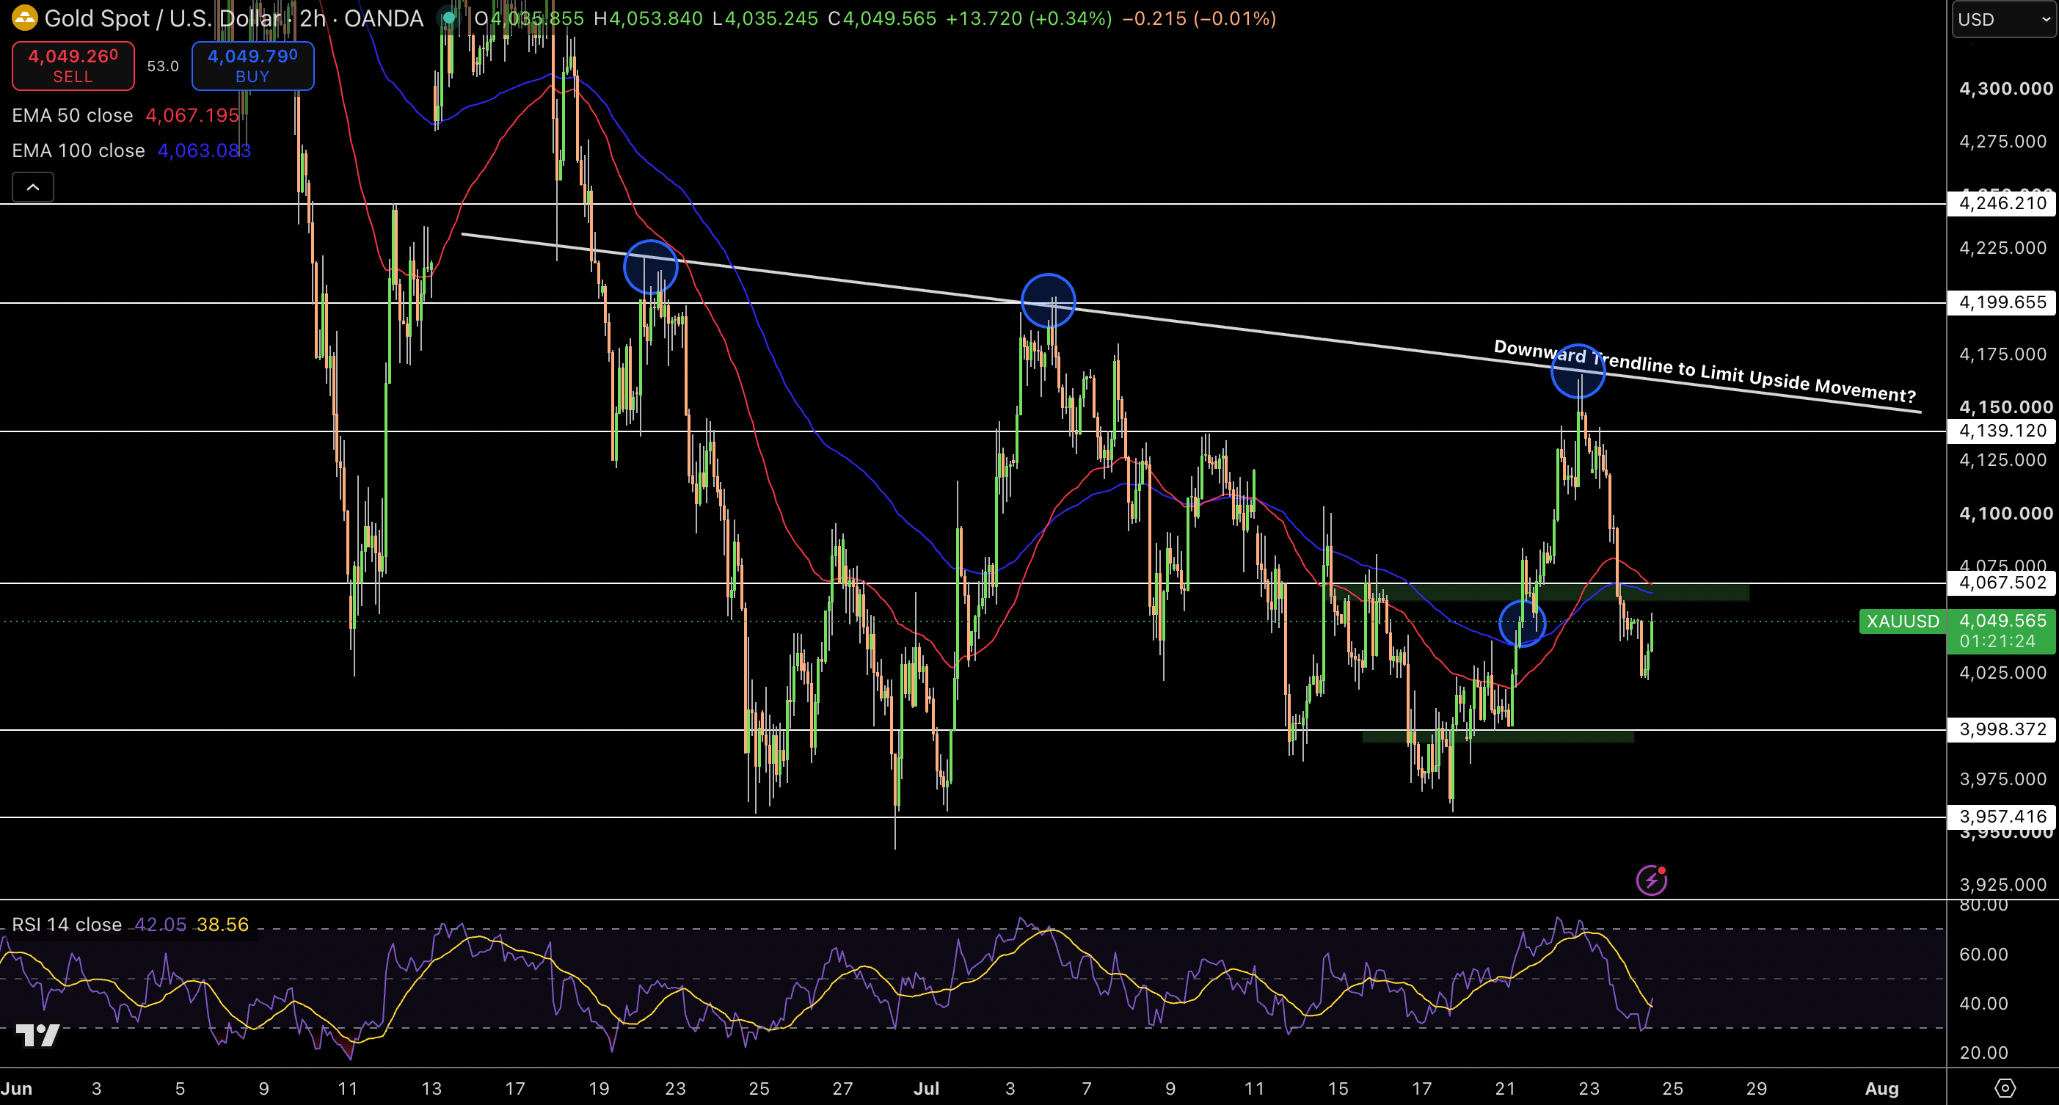Select the RSI 14 close indicator label
The image size is (2059, 1105).
pyautogui.click(x=66, y=925)
